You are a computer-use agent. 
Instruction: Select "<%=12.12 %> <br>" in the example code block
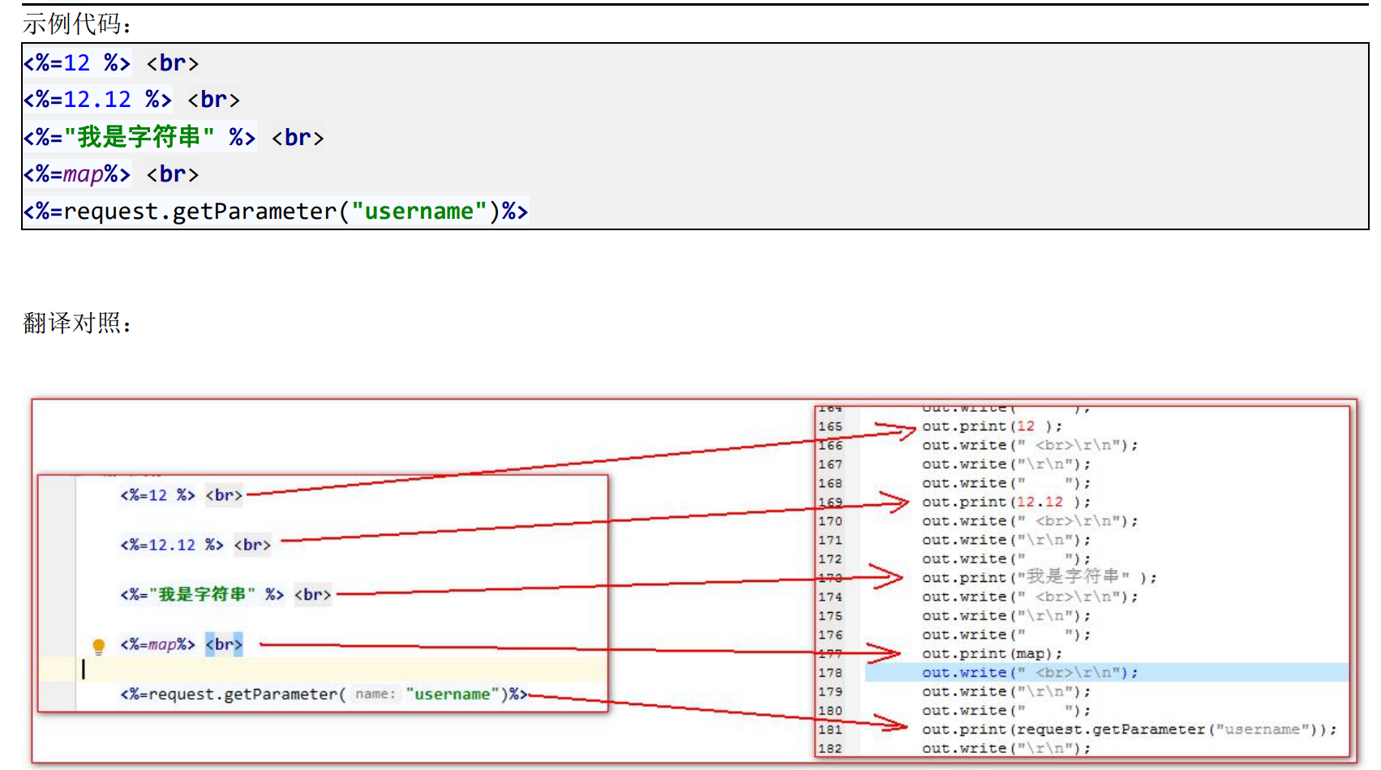(131, 100)
